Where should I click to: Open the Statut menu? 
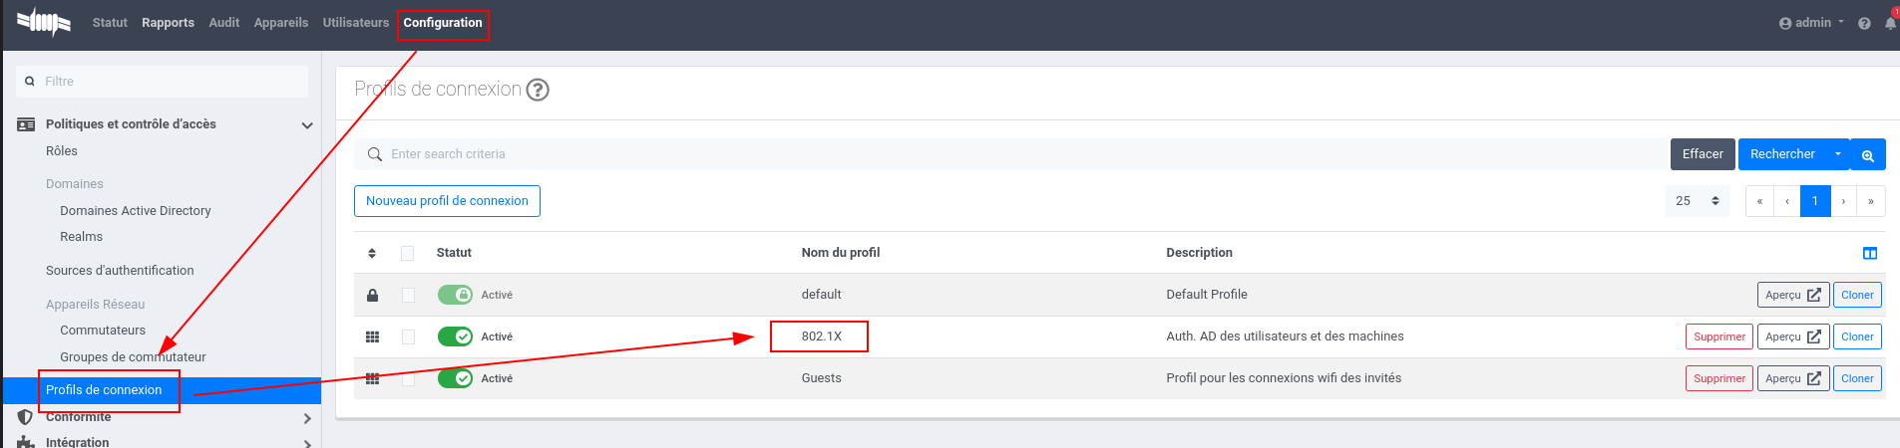[110, 23]
